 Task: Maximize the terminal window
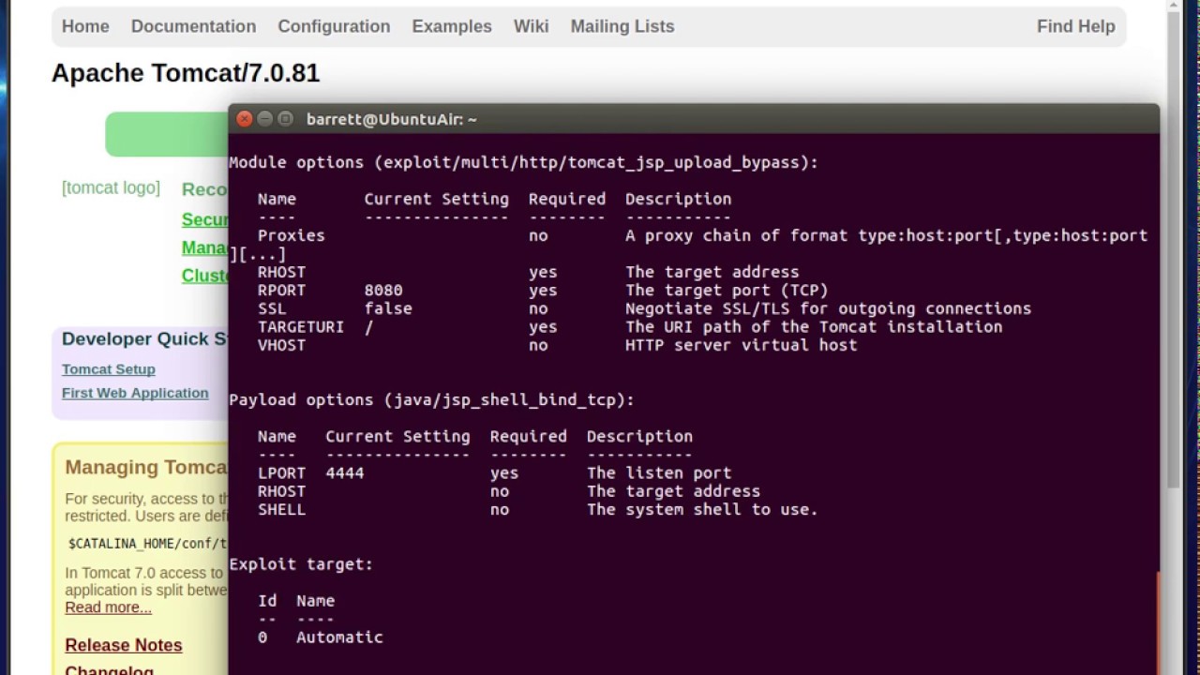click(x=286, y=119)
